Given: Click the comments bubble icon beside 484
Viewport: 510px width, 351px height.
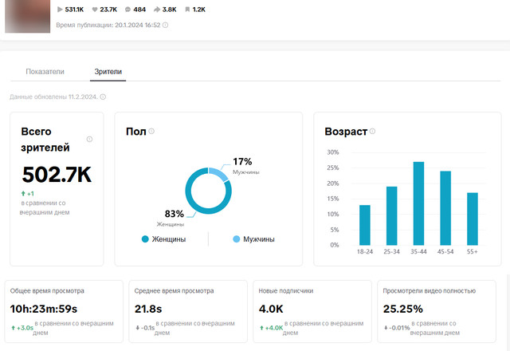Looking at the screenshot, I should [127, 10].
